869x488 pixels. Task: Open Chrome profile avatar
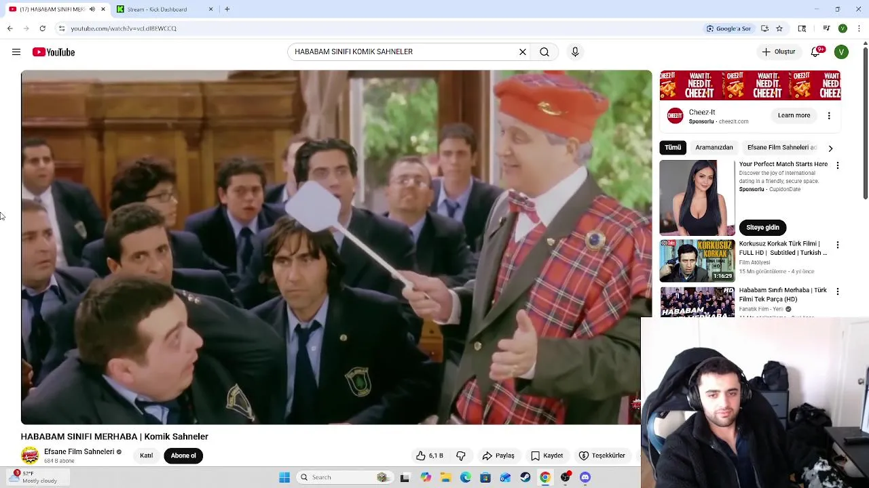click(843, 28)
